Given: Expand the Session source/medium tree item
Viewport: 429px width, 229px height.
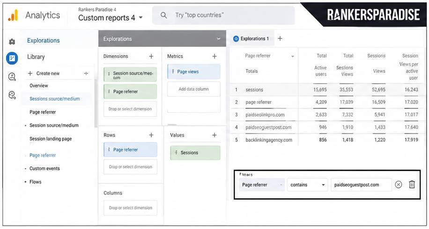Looking at the screenshot, I should (x=25, y=126).
